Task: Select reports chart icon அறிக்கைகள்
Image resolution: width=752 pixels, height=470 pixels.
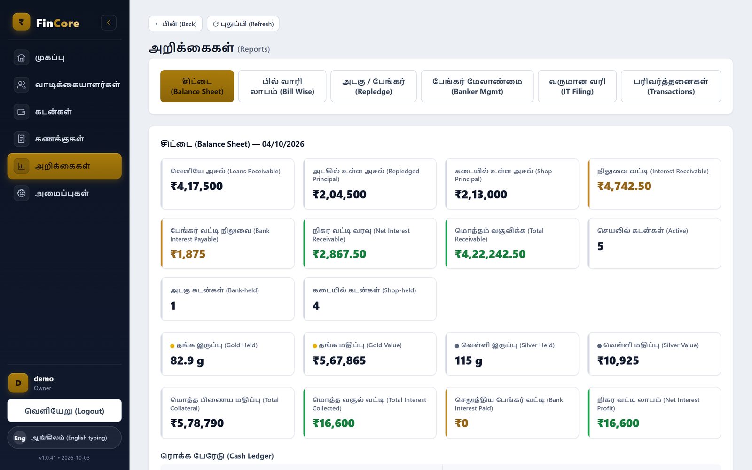Action: pyautogui.click(x=21, y=166)
